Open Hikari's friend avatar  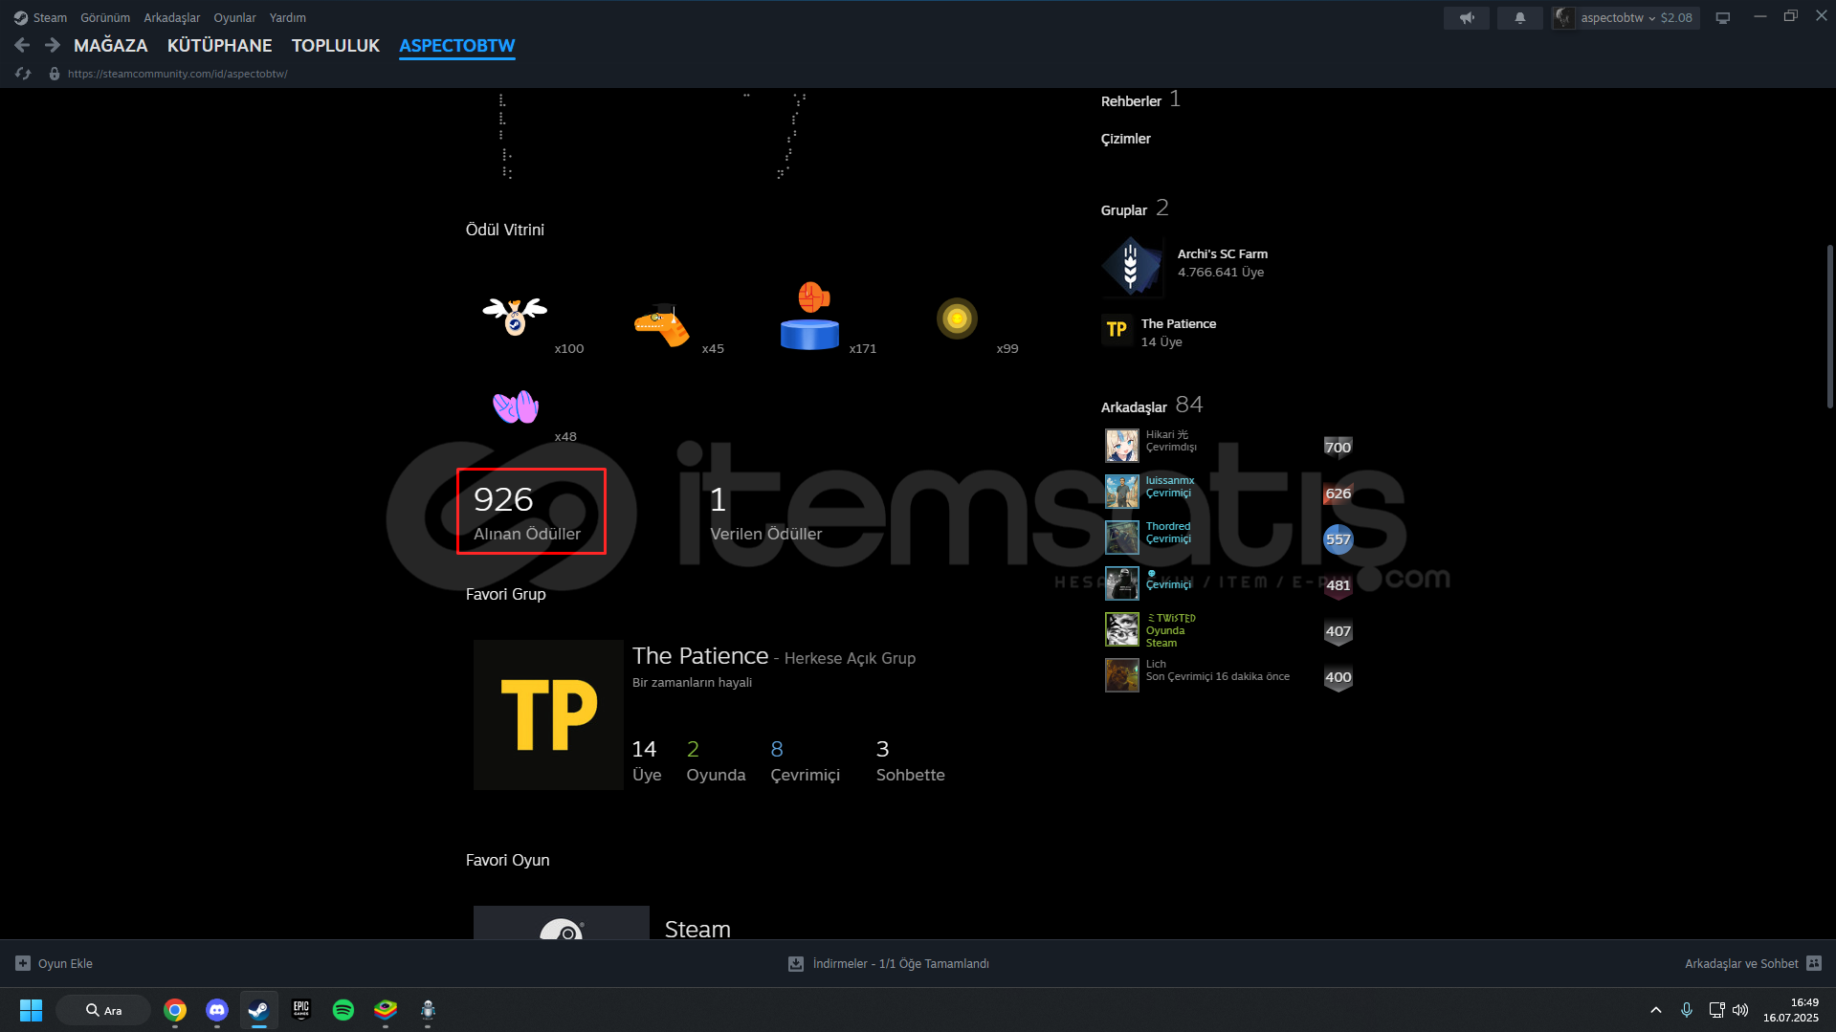point(1121,446)
